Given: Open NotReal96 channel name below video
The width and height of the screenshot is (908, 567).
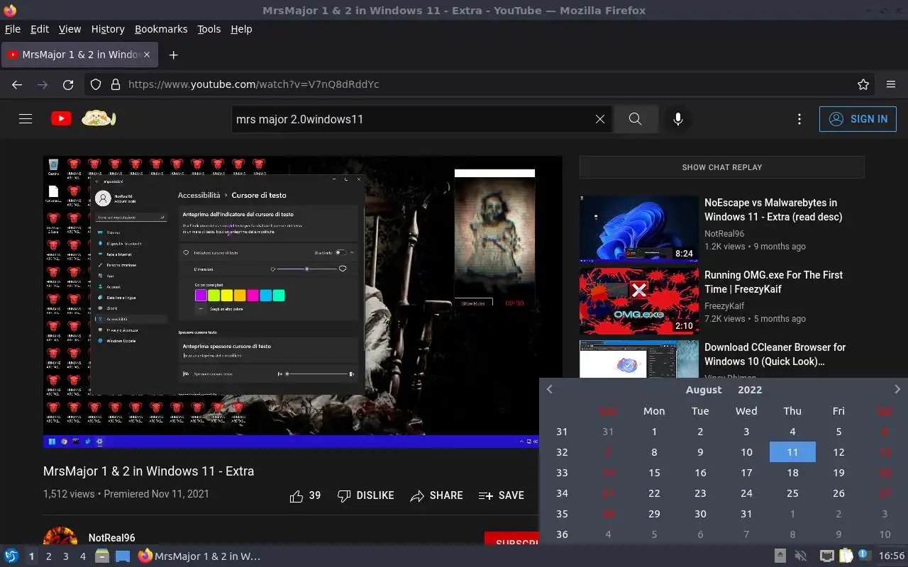Looking at the screenshot, I should pyautogui.click(x=111, y=538).
